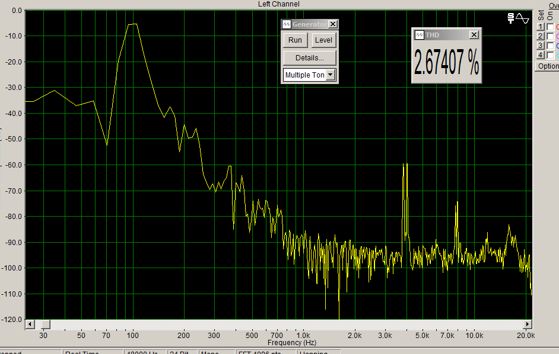Open generator Details...
Image resolution: width=559 pixels, height=354 pixels.
pos(309,58)
